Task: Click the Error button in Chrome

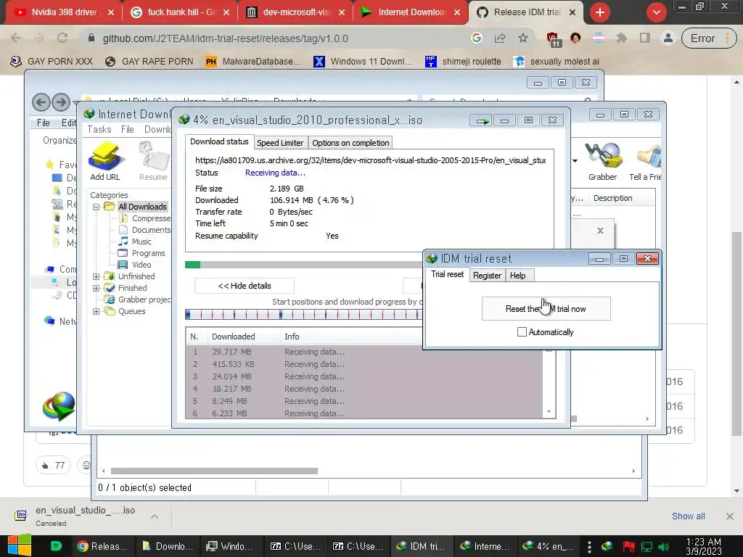Action: [x=708, y=38]
